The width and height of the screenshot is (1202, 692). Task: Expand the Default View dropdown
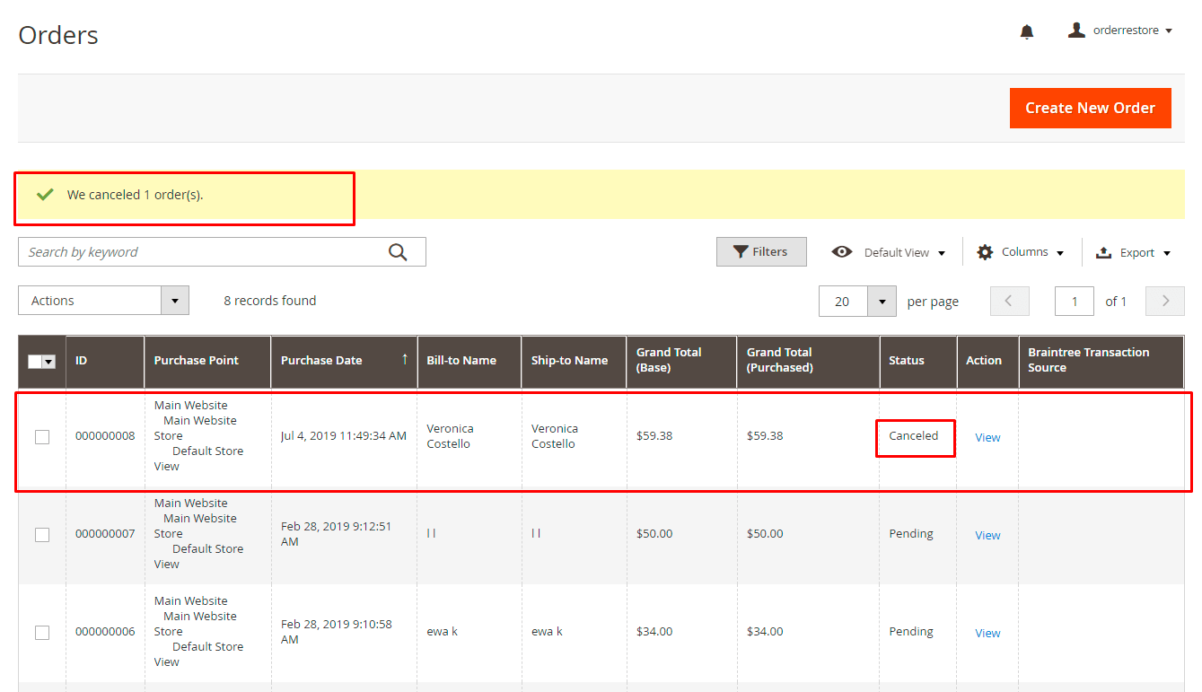pos(903,253)
